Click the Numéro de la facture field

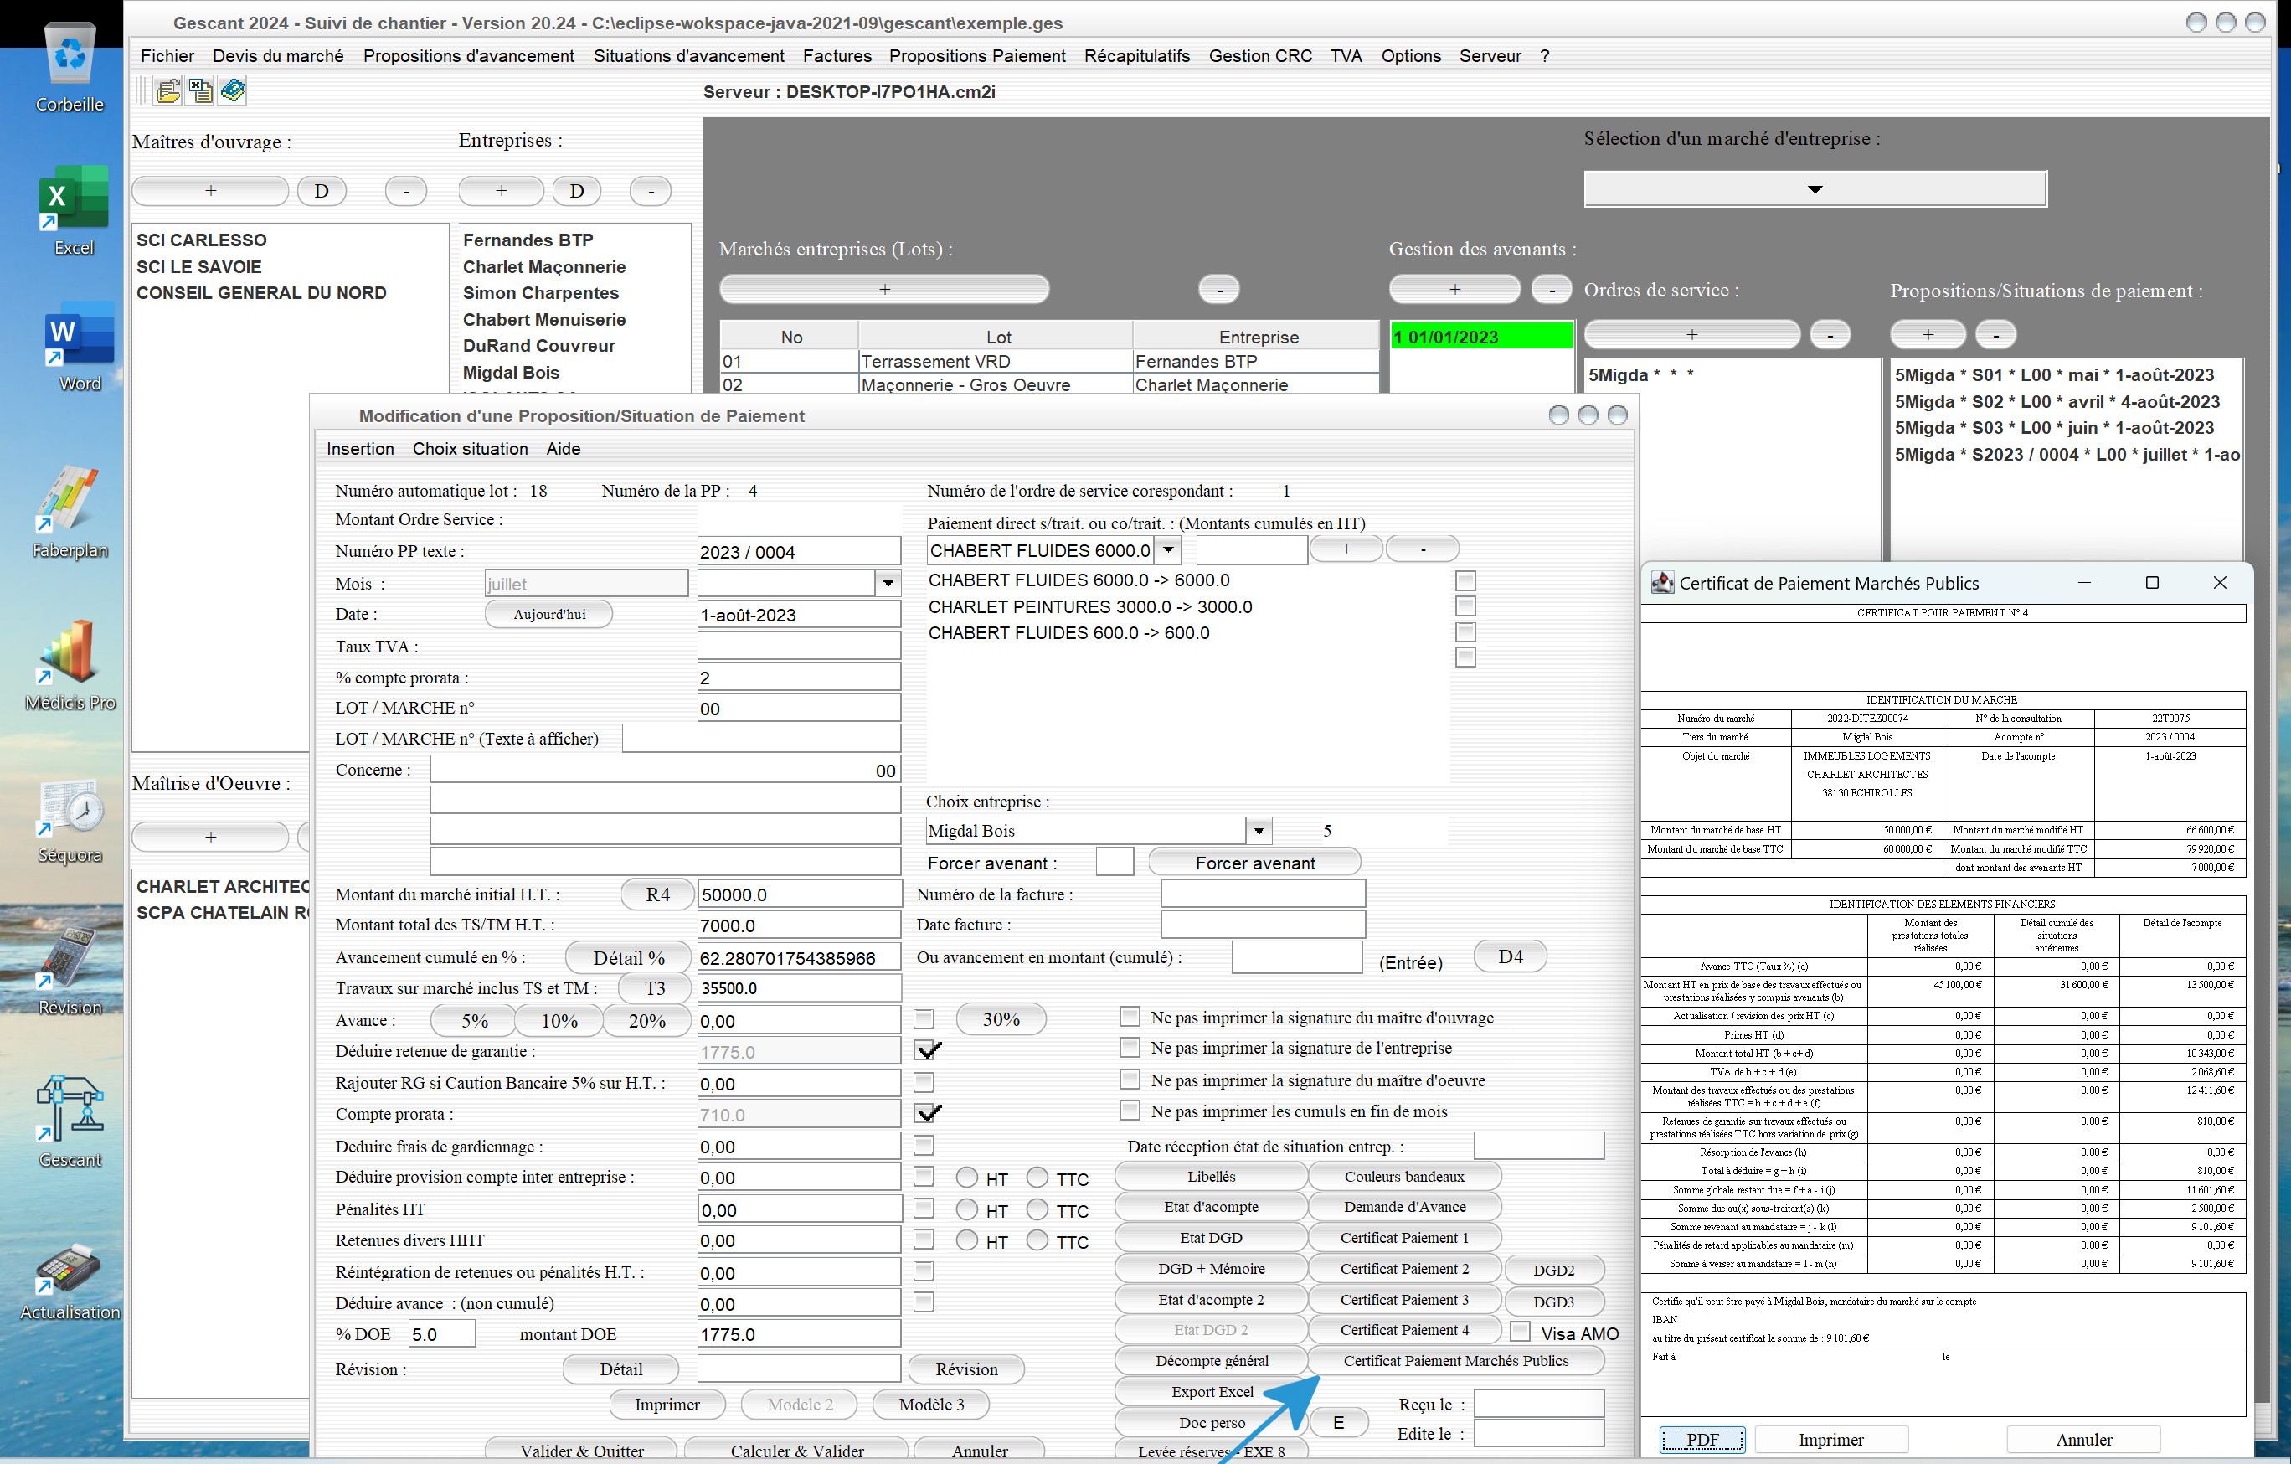(x=1263, y=894)
